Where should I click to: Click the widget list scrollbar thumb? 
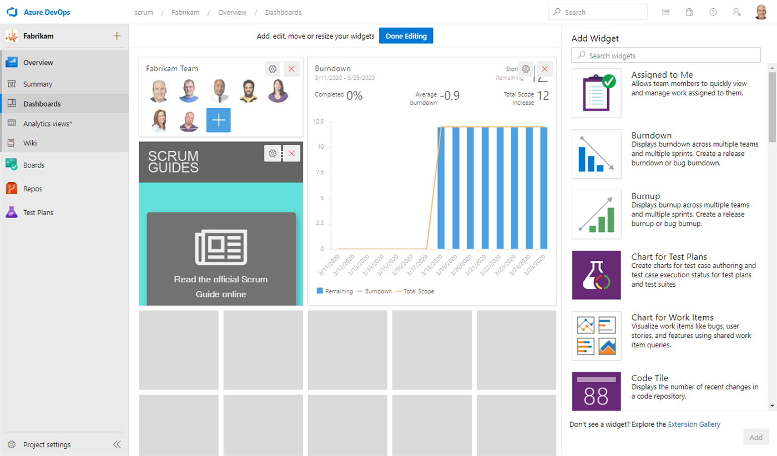(772, 107)
